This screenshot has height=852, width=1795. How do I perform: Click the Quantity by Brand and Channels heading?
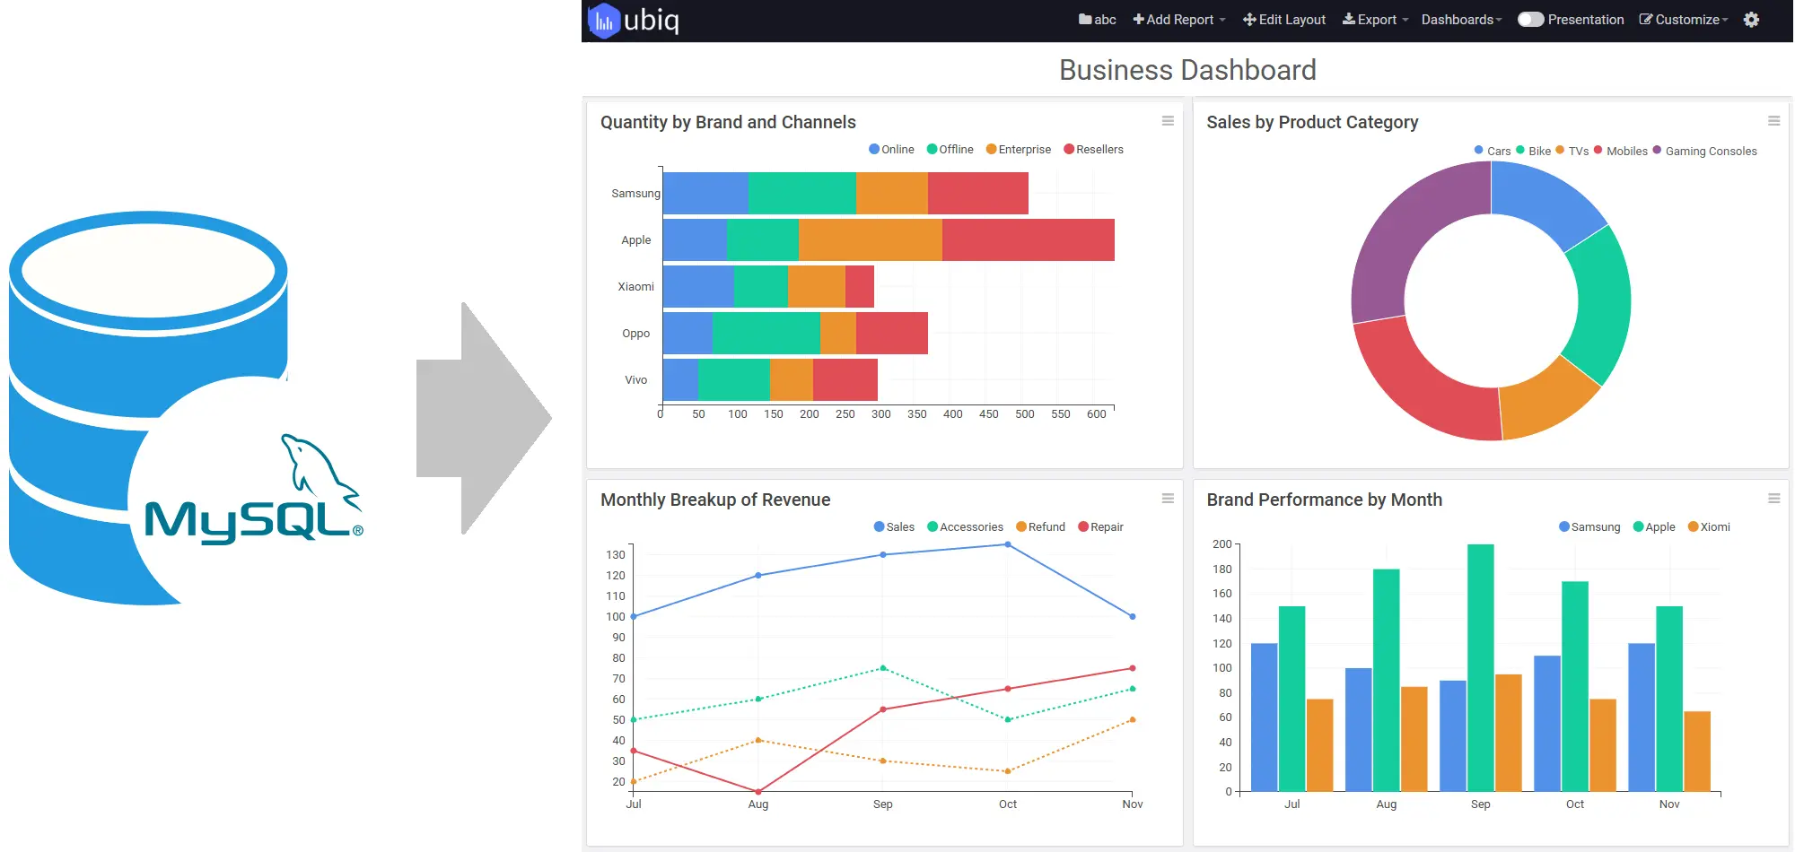[x=728, y=122]
